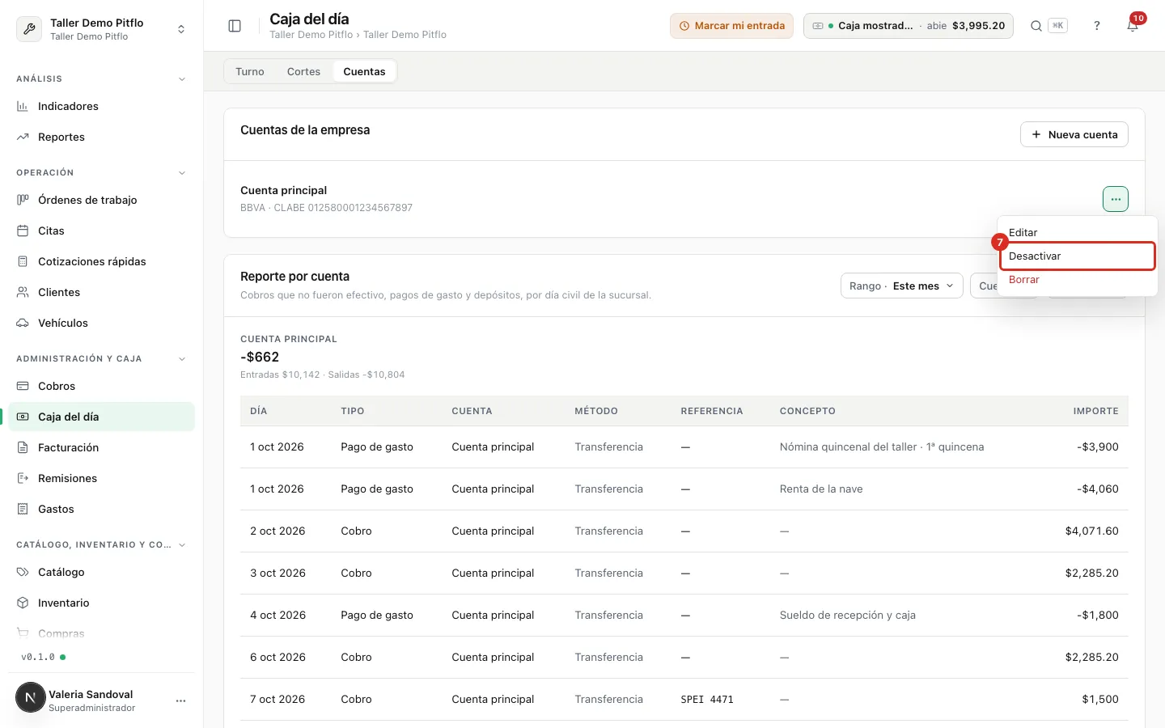Go to Órdenes de trabajo
1165x728 pixels.
[101, 200]
